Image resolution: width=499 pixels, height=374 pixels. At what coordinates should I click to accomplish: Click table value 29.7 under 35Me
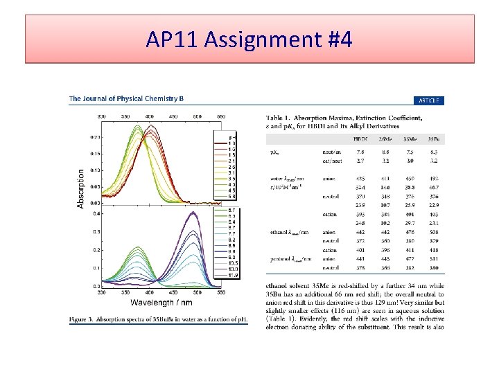(x=410, y=223)
